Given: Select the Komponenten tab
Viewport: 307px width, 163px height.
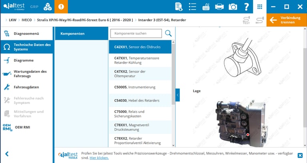Looking at the screenshot, I should pos(82,33).
